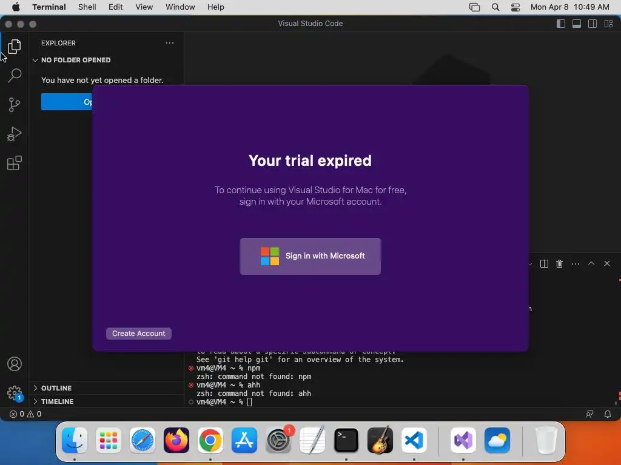Open notifications bell in status bar

tap(607, 414)
